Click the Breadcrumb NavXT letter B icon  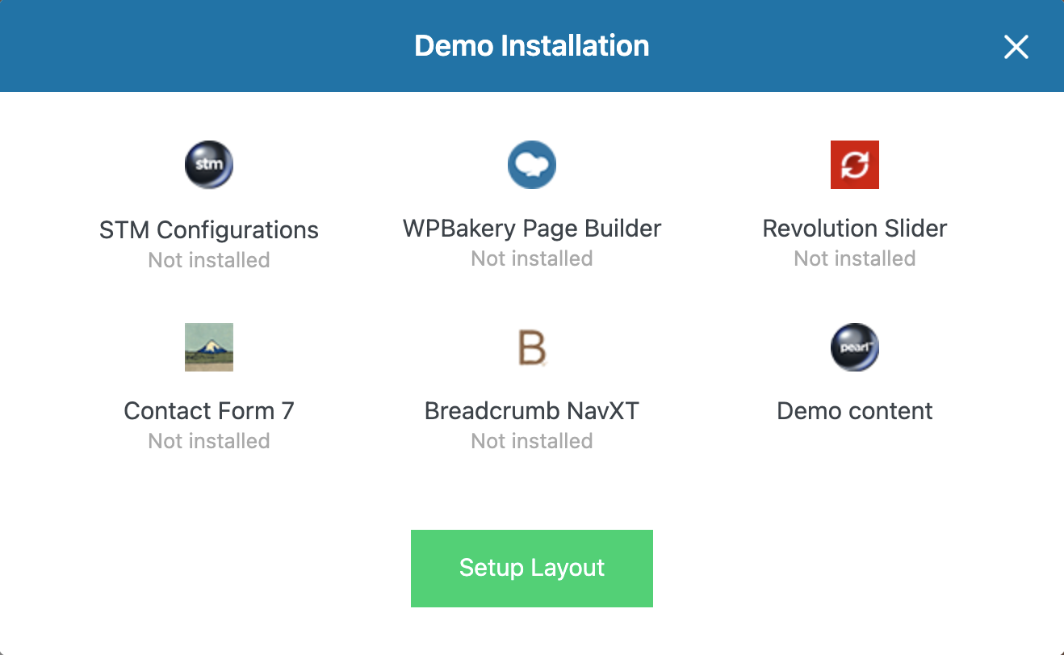coord(532,347)
